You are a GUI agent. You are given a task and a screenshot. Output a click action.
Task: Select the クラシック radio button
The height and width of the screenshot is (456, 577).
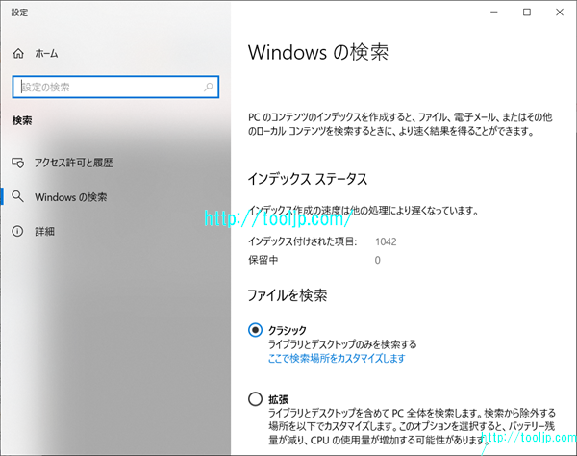(256, 330)
